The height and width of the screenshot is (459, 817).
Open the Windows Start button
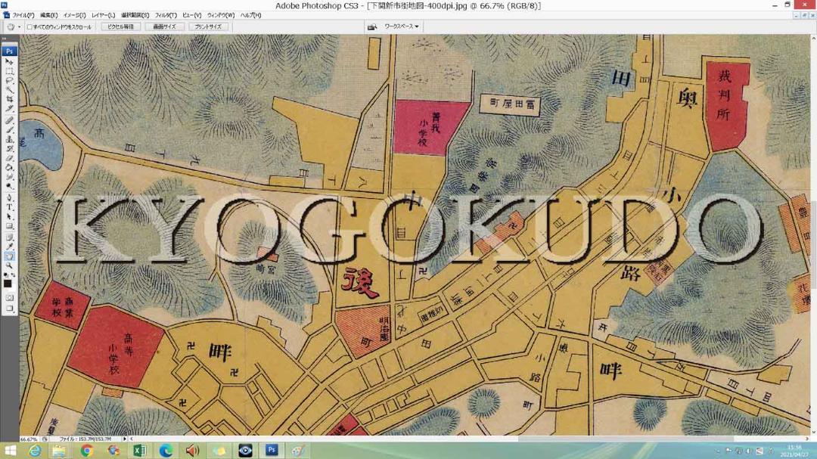point(10,451)
